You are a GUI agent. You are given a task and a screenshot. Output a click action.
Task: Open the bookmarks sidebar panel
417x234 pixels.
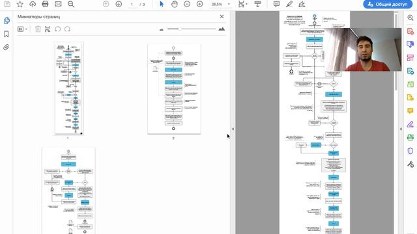[7, 34]
